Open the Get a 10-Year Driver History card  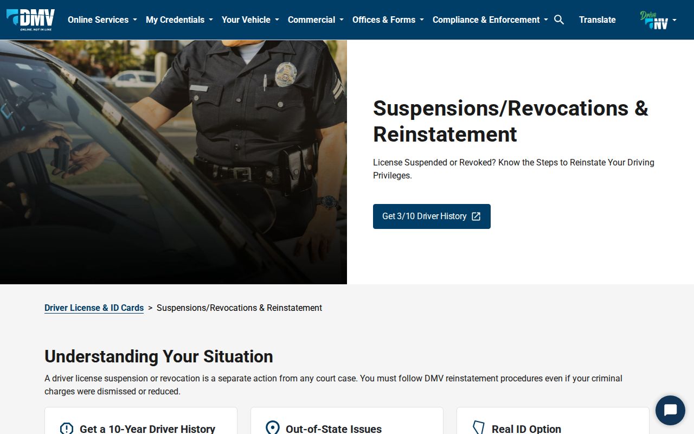click(x=141, y=421)
